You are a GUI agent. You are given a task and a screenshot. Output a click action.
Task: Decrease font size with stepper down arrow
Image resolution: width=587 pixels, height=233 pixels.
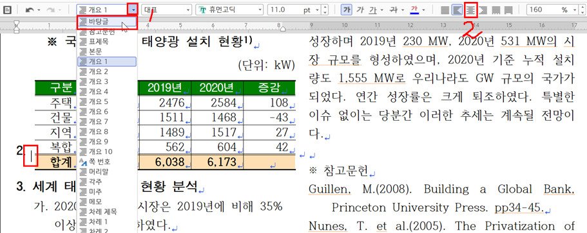(x=325, y=13)
